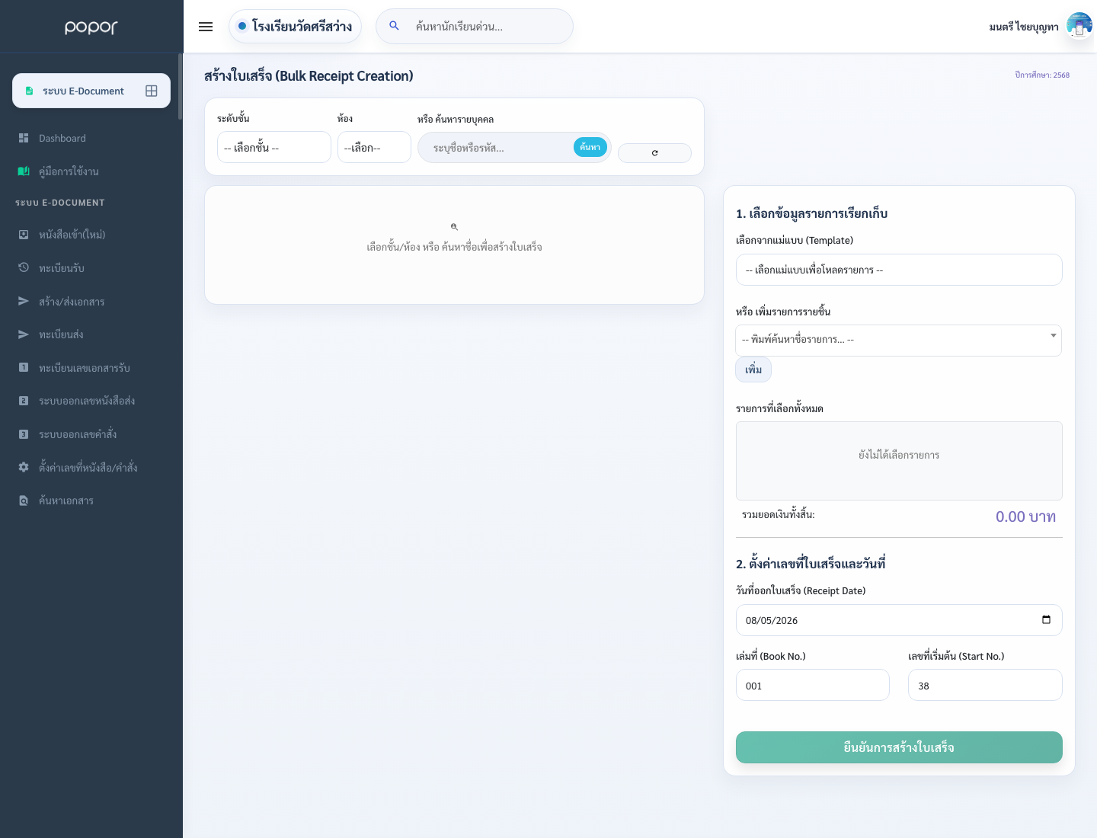This screenshot has width=1097, height=838.
Task: Click the number 2 icon for ระบบออกเลขหนังสือส่ง
Action: pyautogui.click(x=24, y=401)
